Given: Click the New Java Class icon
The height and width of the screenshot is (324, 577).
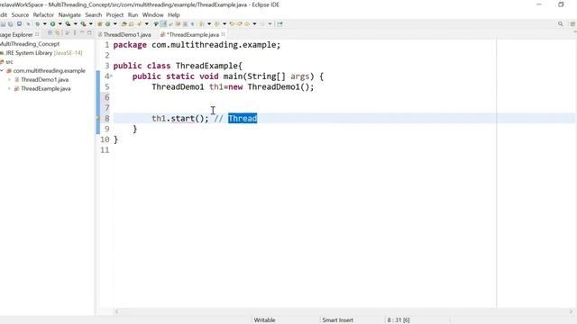Looking at the screenshot, I should 108,24.
